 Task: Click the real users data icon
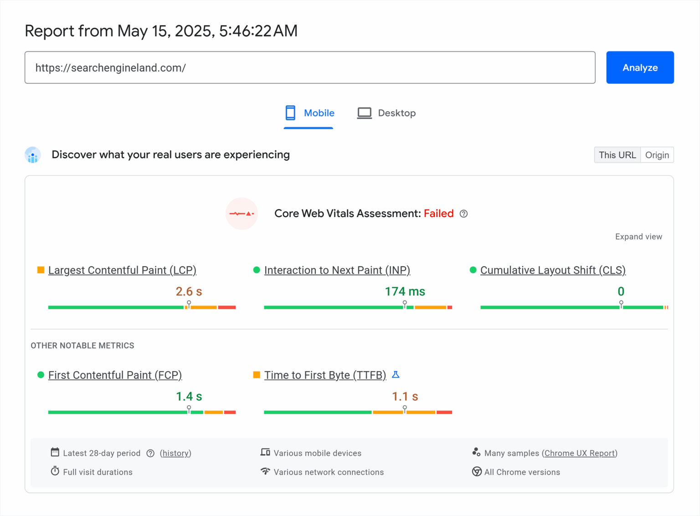[x=32, y=155]
